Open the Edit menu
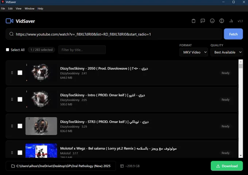Viewport: 248px width, 175px height. pos(10,8)
